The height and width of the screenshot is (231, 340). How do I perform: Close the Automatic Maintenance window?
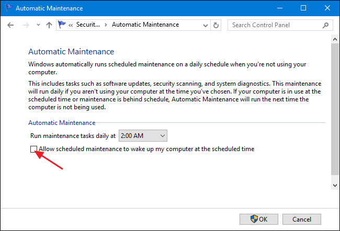[x=327, y=8]
